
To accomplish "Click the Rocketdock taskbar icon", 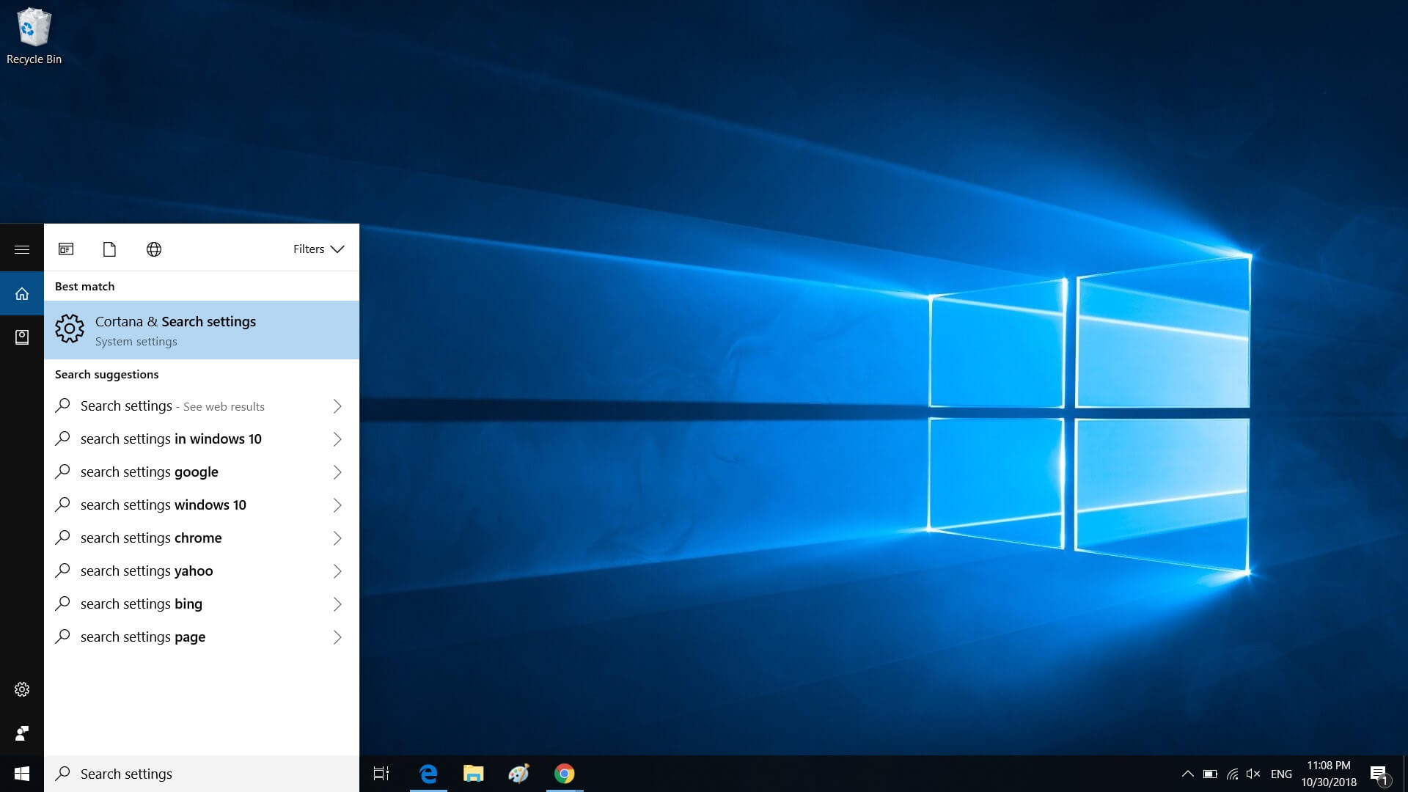I will coord(518,773).
